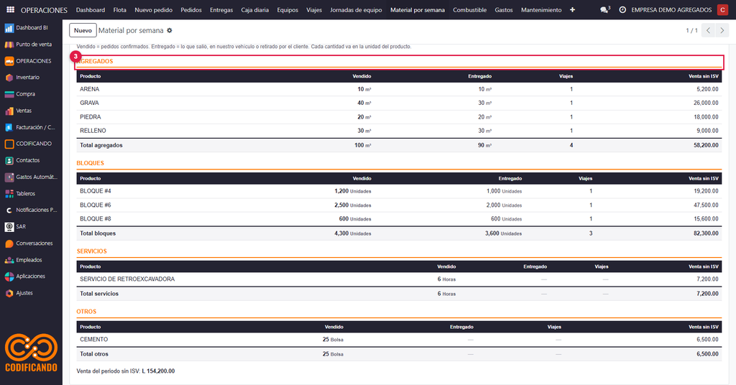Open the Pedidos menu item

(191, 10)
